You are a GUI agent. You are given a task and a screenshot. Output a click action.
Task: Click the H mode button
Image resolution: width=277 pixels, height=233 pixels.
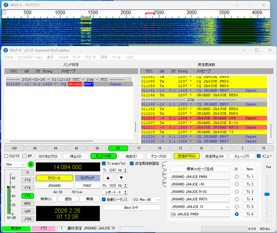[x=28, y=172]
